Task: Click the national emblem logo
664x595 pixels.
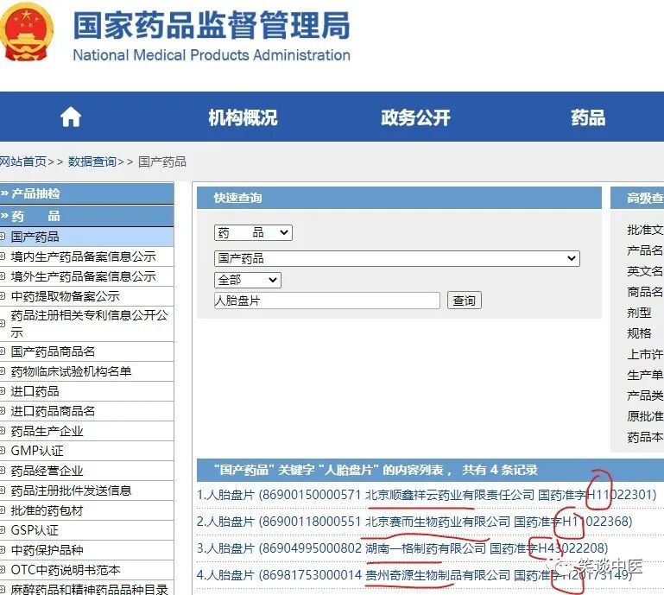Action: pyautogui.click(x=27, y=34)
